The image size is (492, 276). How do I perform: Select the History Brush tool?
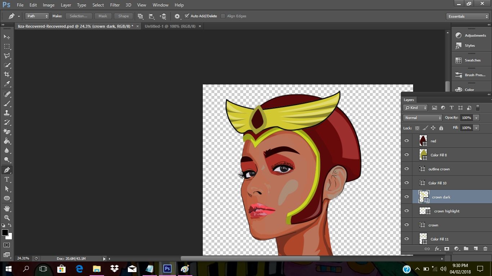coord(7,122)
